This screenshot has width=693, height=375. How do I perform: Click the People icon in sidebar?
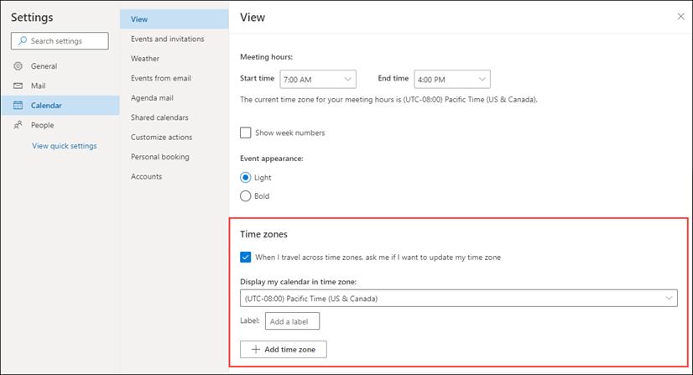[18, 125]
